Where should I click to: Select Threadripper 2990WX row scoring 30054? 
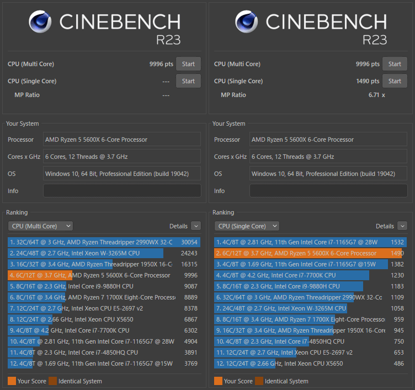click(104, 242)
